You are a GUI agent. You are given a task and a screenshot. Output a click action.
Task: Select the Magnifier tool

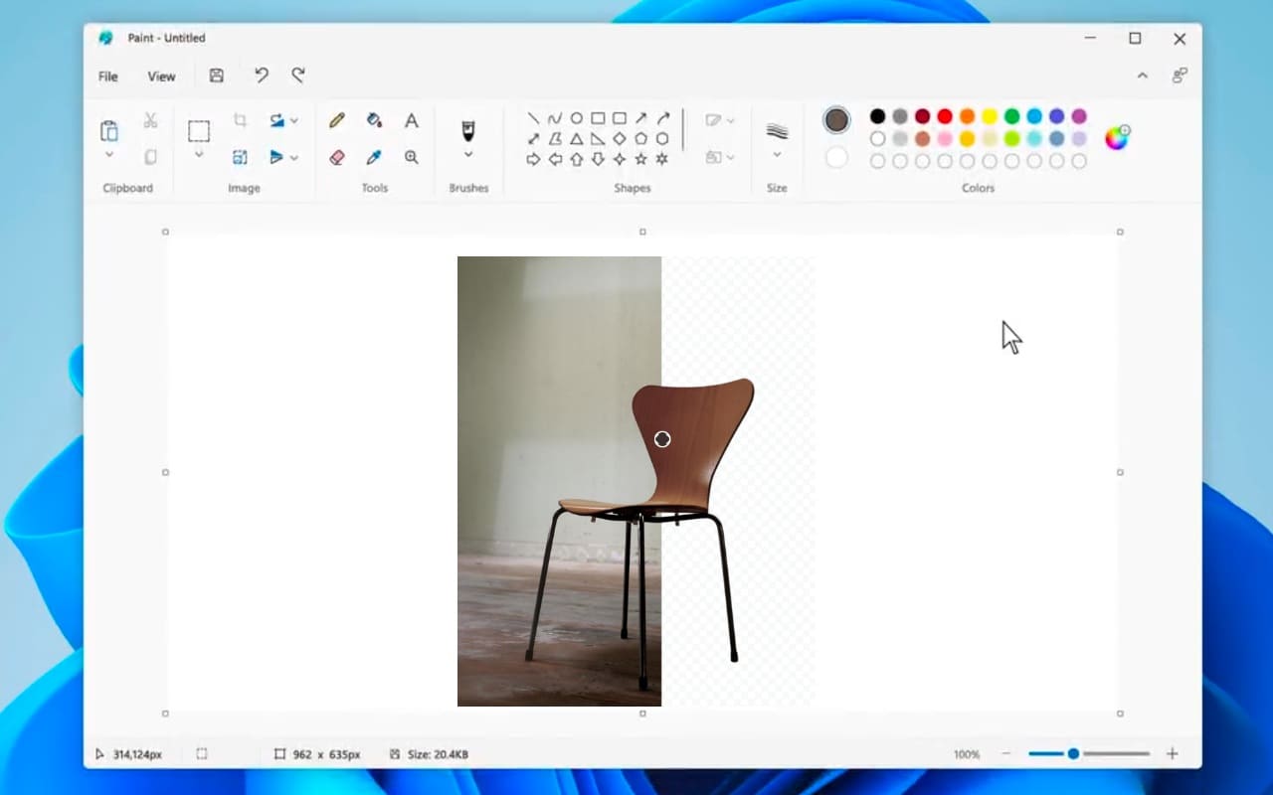tap(411, 157)
